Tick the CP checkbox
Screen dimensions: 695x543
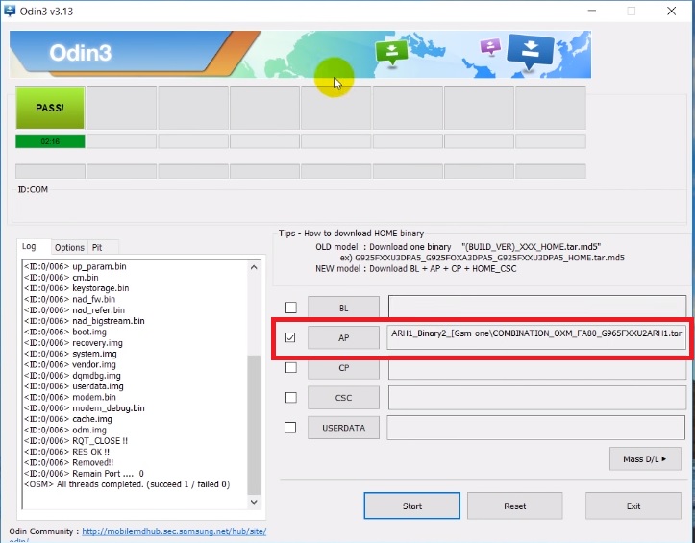290,367
